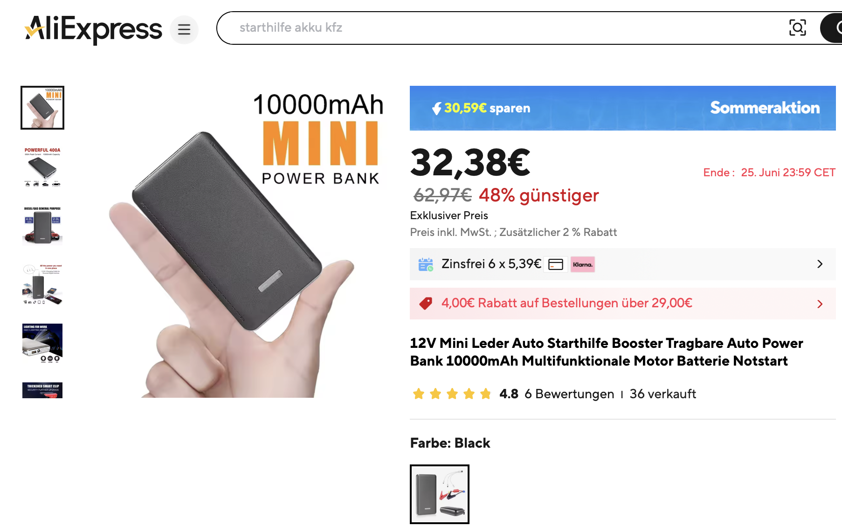Click the five-star rating icons

coord(452,394)
